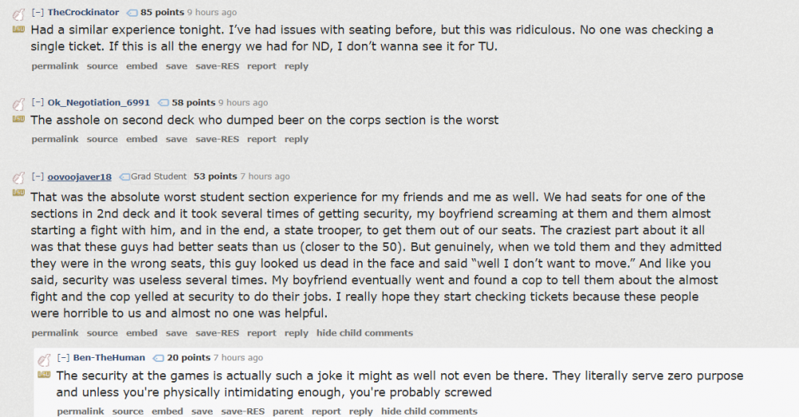Image resolution: width=799 pixels, height=417 pixels.
Task: Click the RES tag icon beside Ok_Negotiation_6991
Action: point(164,103)
